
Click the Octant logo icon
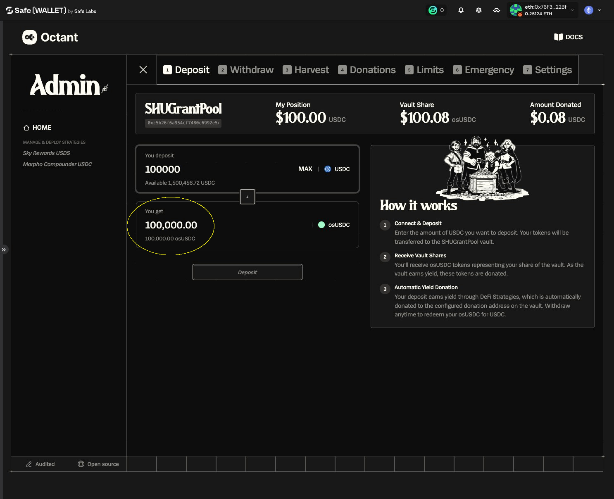(29, 37)
